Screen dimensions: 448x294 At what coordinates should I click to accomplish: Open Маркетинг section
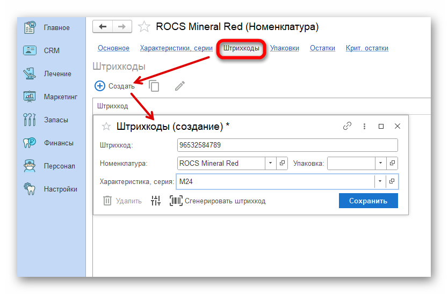click(x=50, y=97)
